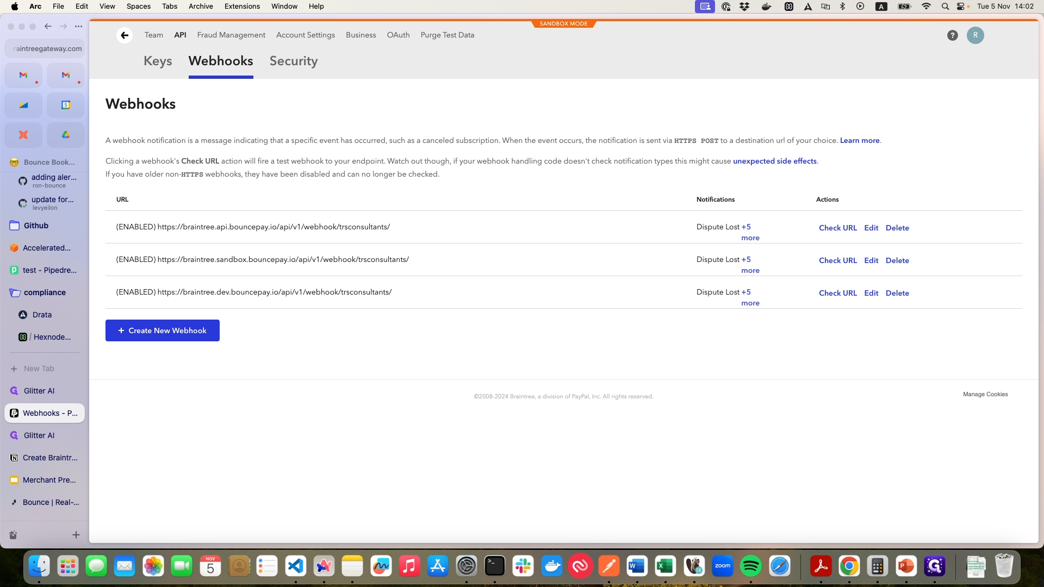This screenshot has width=1044, height=587.
Task: Expand +5 more notifications for braintree.sandbox webhook
Action: coord(750,265)
